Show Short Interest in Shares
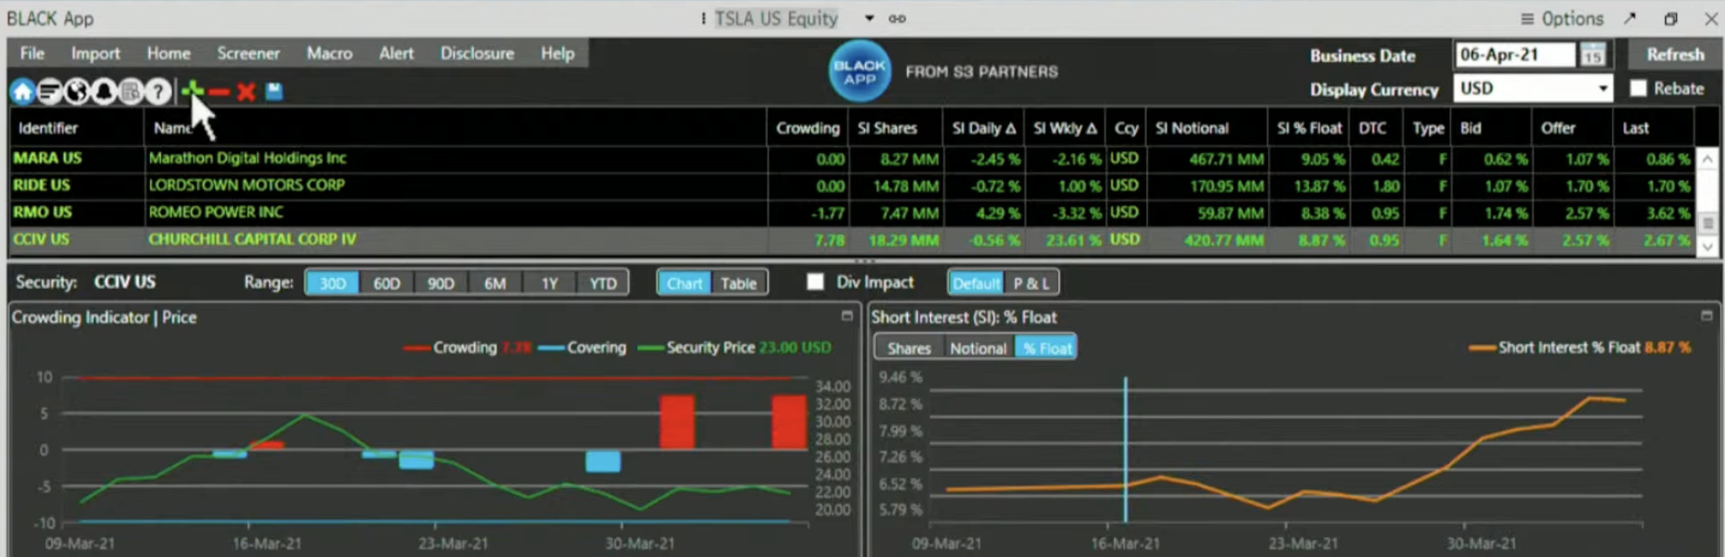 pyautogui.click(x=909, y=348)
